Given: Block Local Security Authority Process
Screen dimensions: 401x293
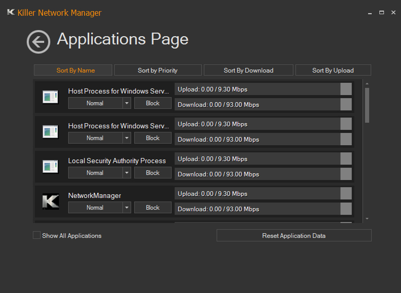Looking at the screenshot, I should (x=153, y=173).
